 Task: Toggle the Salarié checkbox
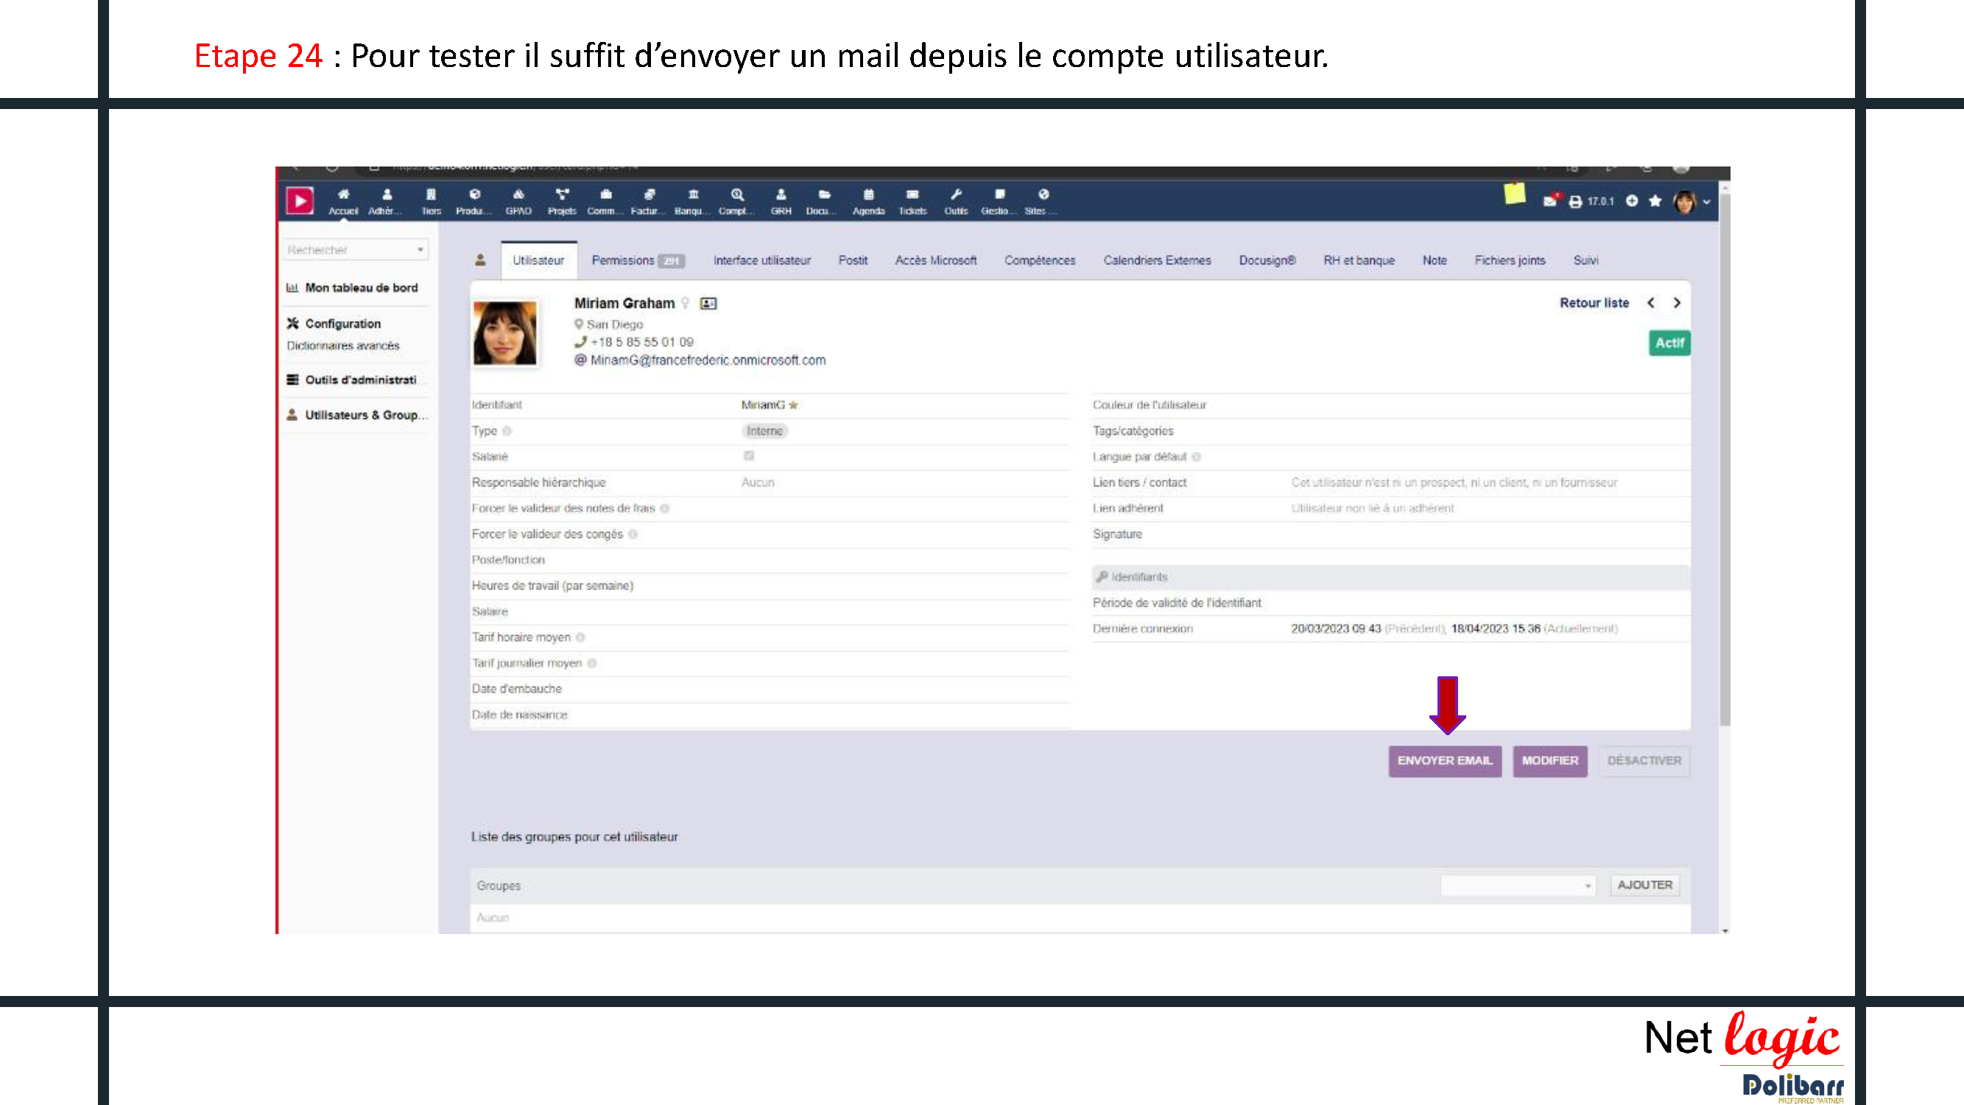pos(749,456)
